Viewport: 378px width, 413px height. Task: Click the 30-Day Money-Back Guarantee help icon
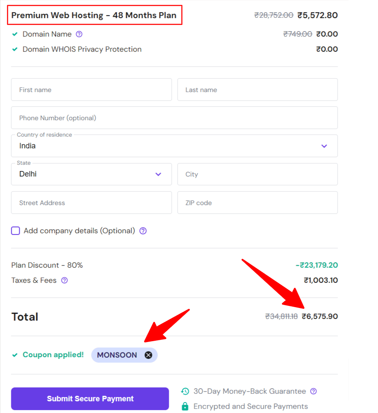(313, 391)
